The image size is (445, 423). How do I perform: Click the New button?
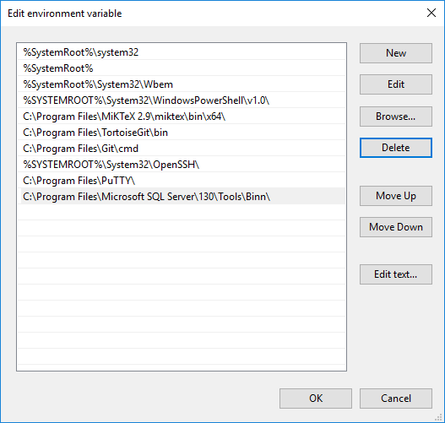click(396, 53)
